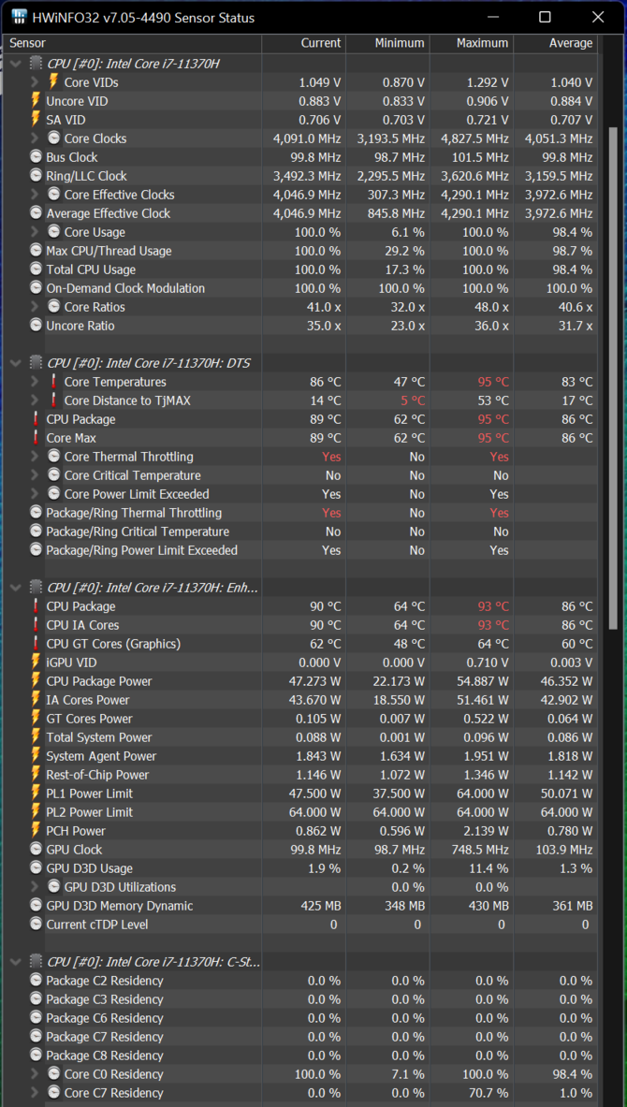Click lightning icon beside SA VID
Image resolution: width=627 pixels, height=1107 pixels.
(36, 120)
